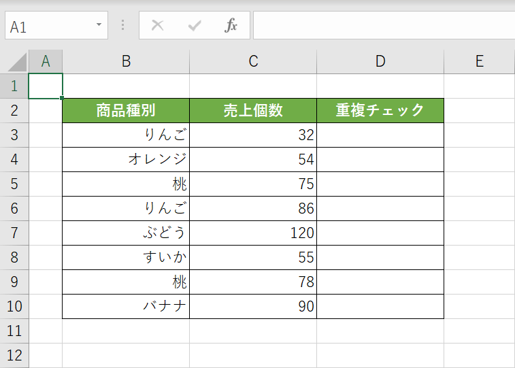
Task: Select column E header
Action: 479,61
